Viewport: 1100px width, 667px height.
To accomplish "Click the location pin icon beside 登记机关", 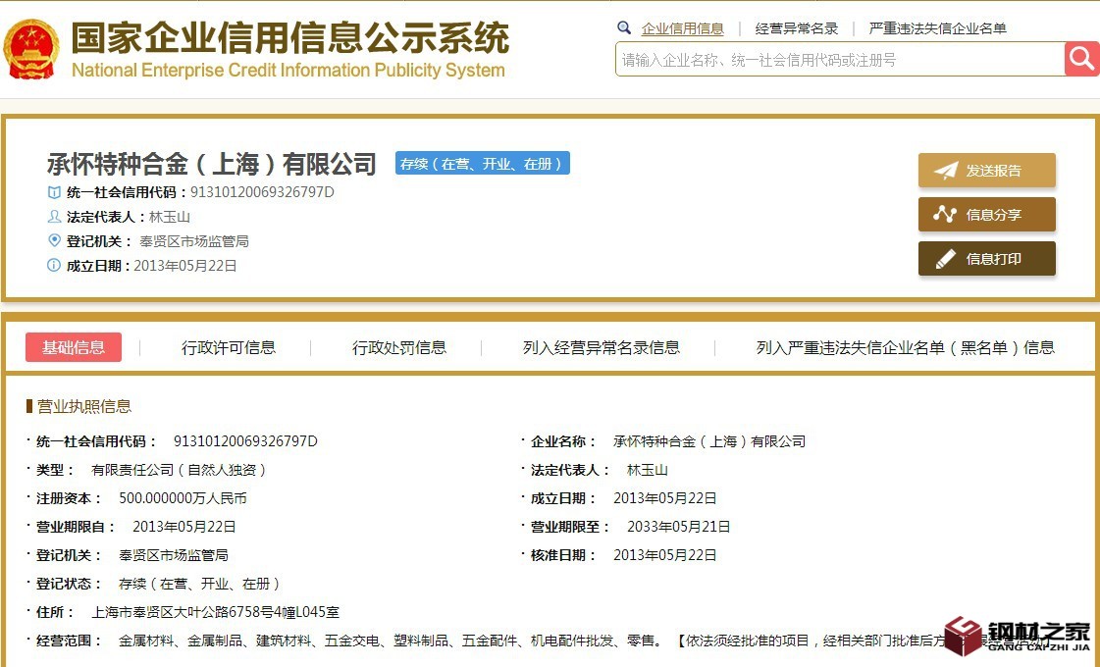I will (x=54, y=240).
